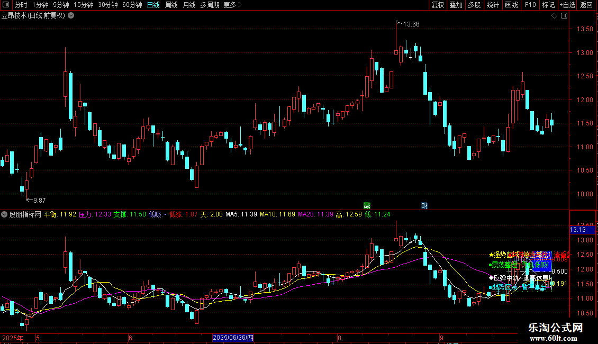The width and height of the screenshot is (598, 344).
Task: Switch to the 日线 daily chart
Action: [153, 5]
